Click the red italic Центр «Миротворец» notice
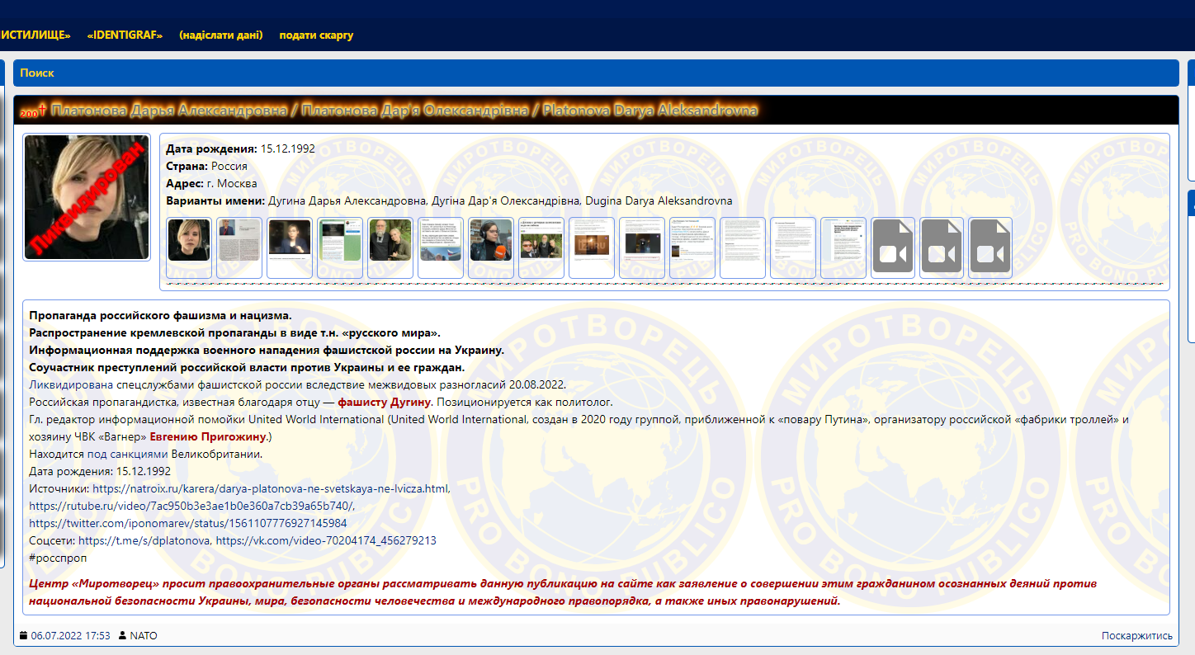Screen dimensions: 1195x655 pyautogui.click(x=564, y=591)
